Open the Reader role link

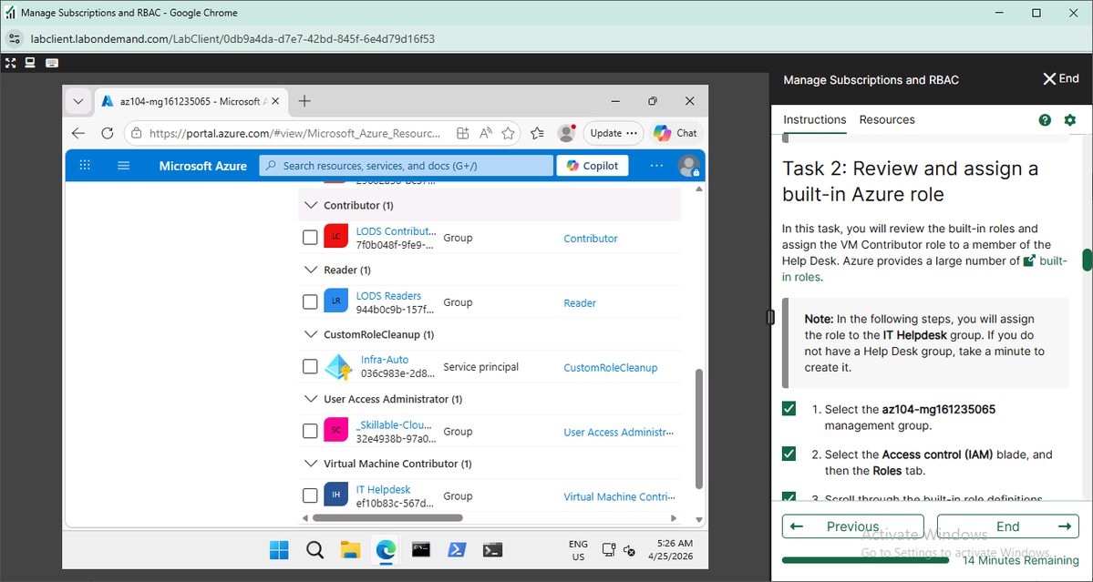580,302
